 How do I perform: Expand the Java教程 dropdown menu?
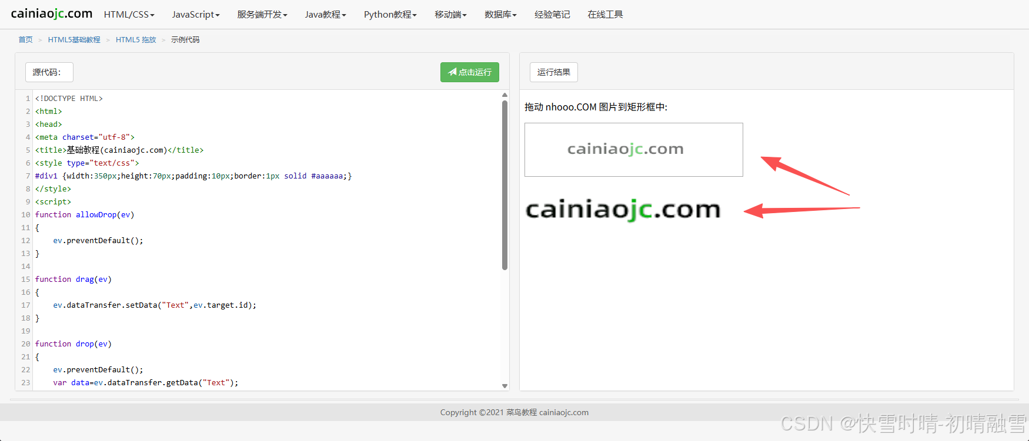(326, 15)
